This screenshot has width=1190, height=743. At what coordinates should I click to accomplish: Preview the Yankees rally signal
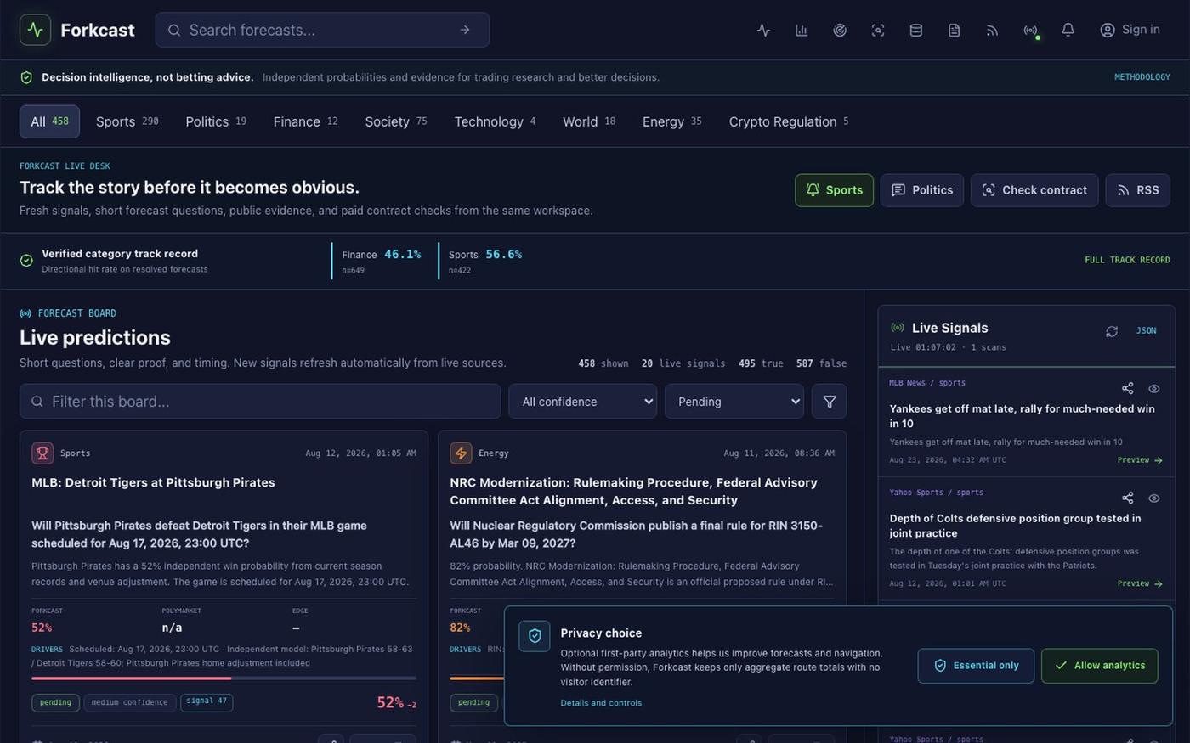[x=1139, y=460]
